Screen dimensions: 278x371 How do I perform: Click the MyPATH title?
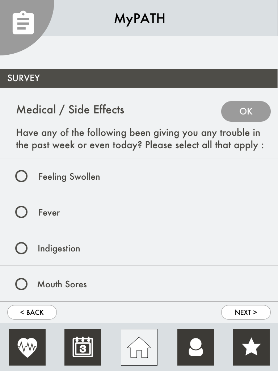[139, 19]
